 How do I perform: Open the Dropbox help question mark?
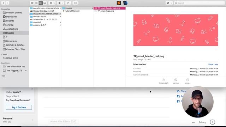pos(212,122)
